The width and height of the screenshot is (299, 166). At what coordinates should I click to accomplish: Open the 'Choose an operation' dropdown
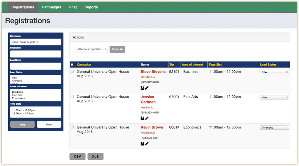[x=91, y=49]
